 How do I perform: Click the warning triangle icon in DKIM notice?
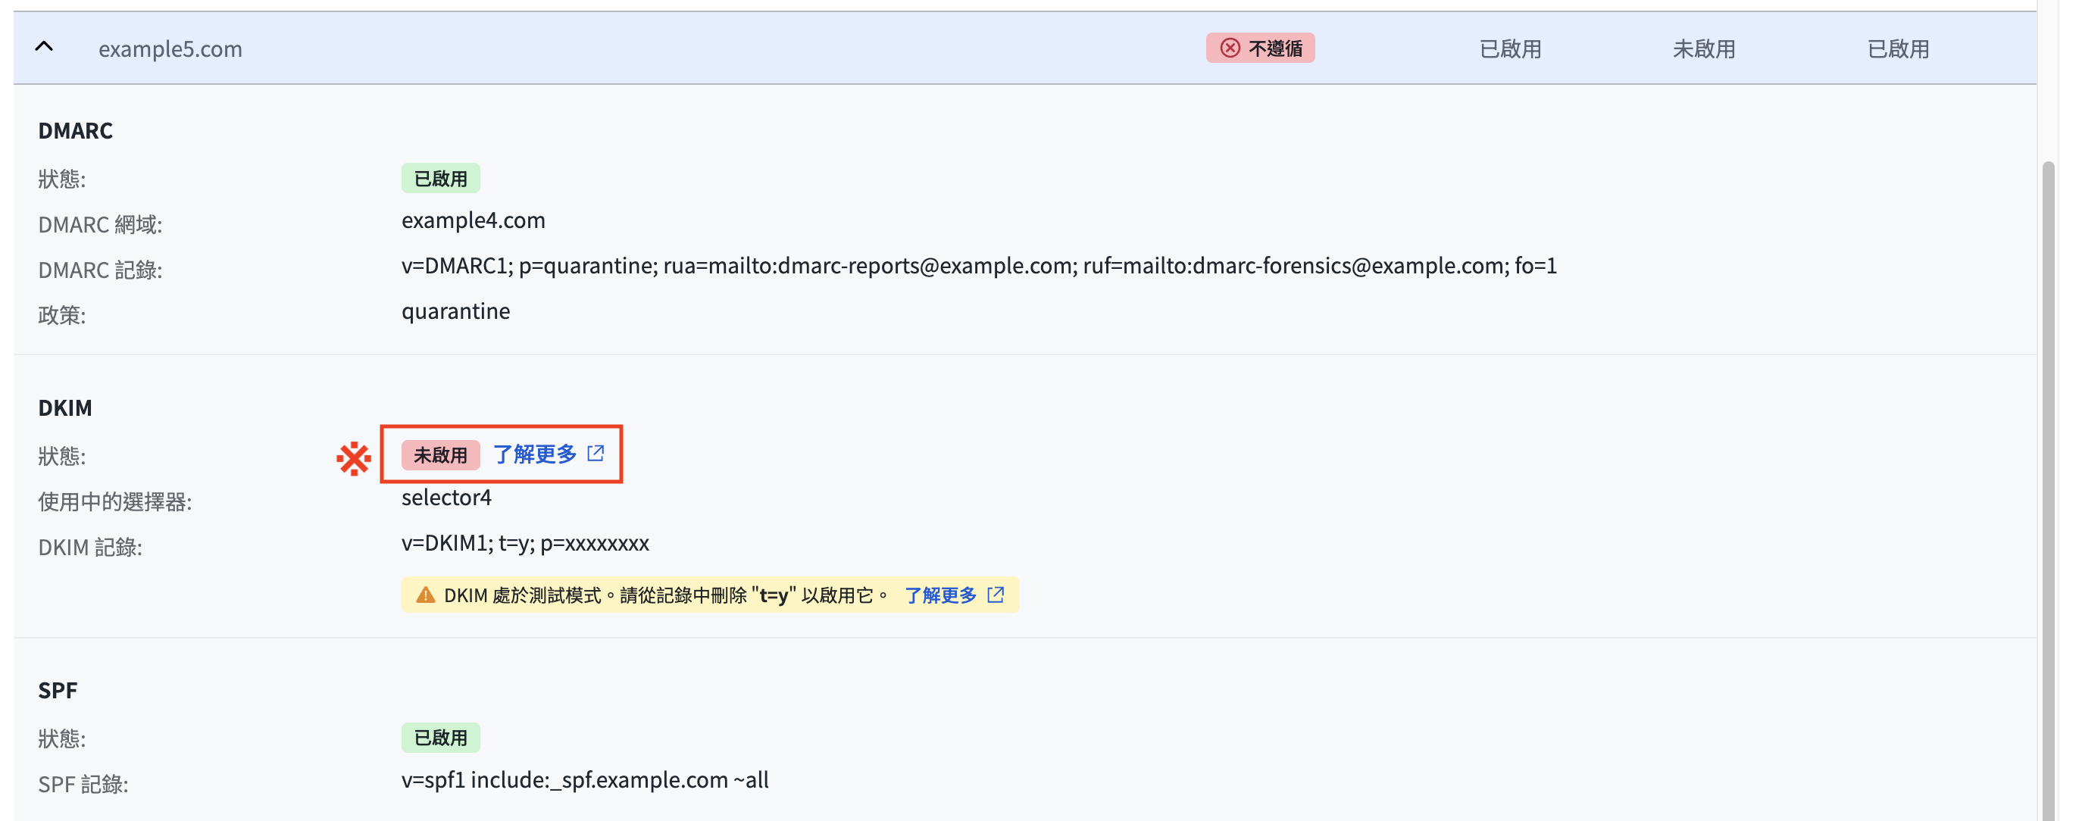[x=425, y=595]
